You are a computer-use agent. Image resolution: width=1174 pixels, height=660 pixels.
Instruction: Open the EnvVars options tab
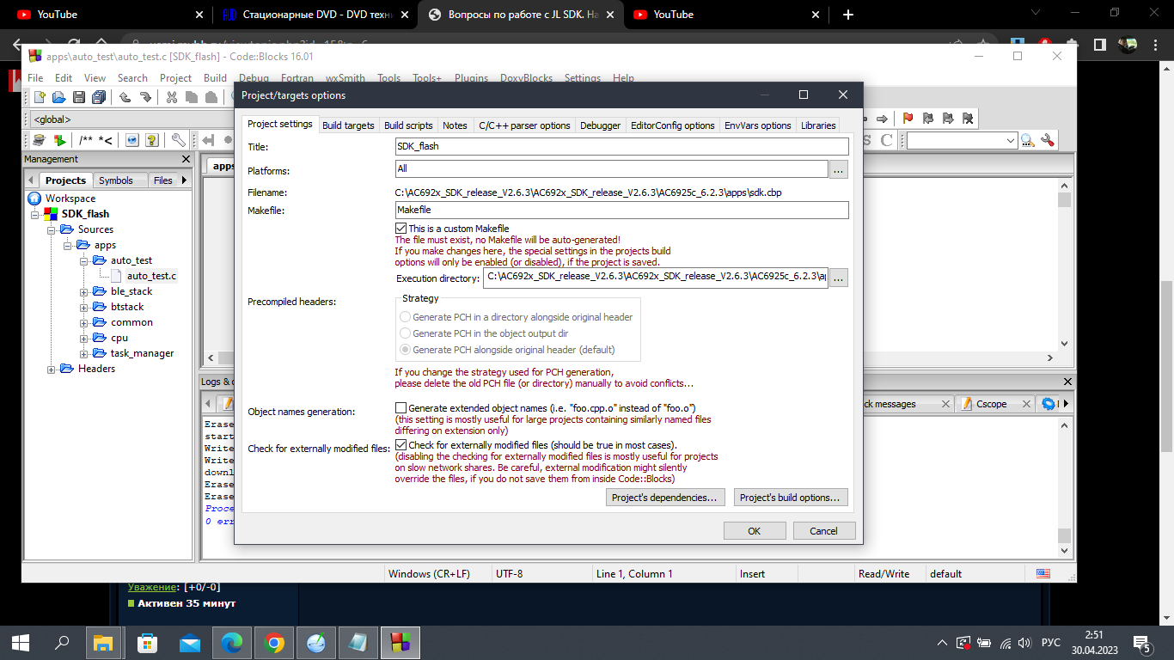pos(757,125)
